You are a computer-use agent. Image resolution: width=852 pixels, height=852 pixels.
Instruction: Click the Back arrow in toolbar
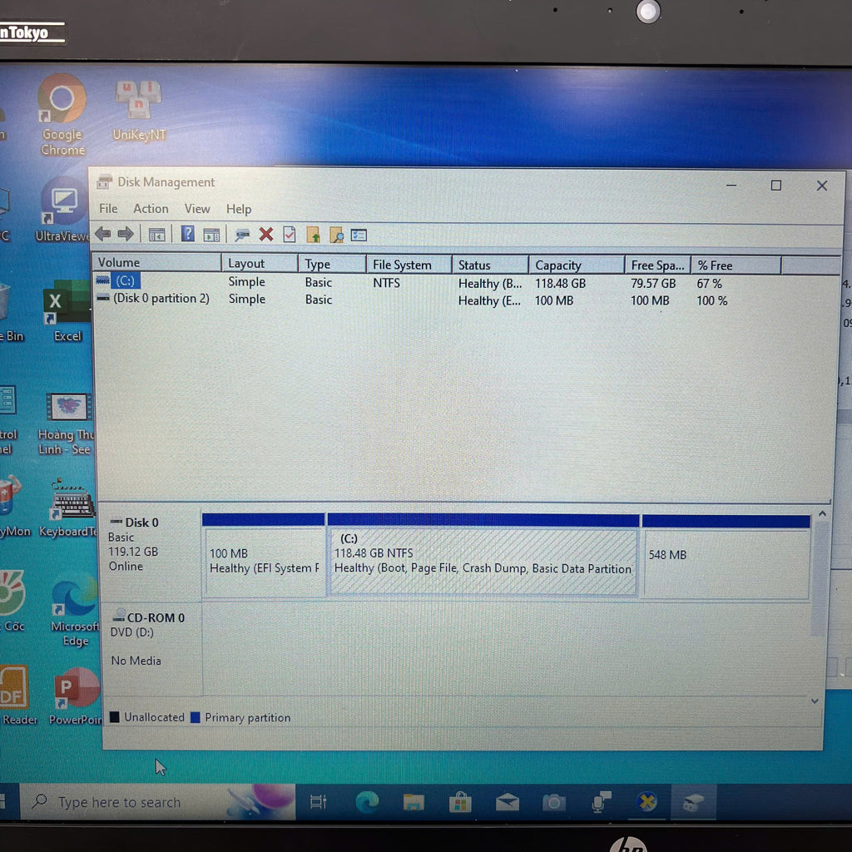pyautogui.click(x=102, y=234)
